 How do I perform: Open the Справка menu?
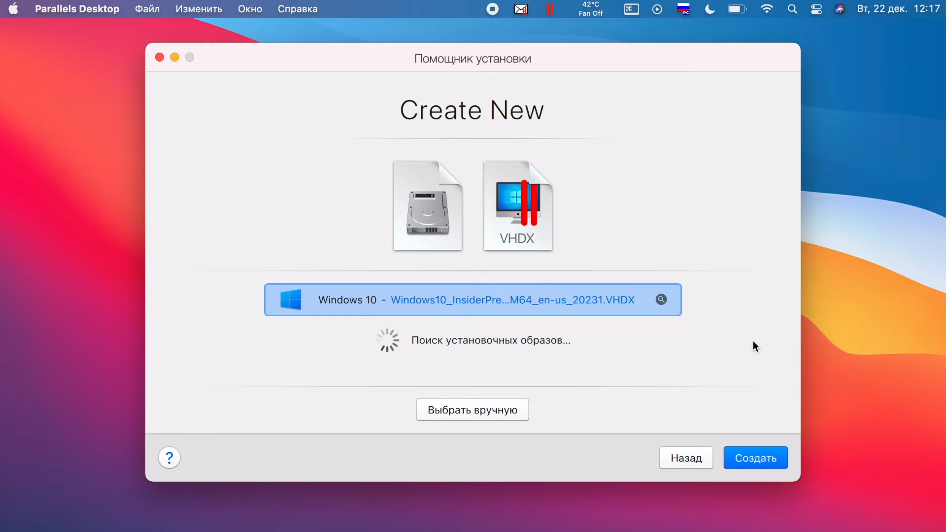point(298,9)
